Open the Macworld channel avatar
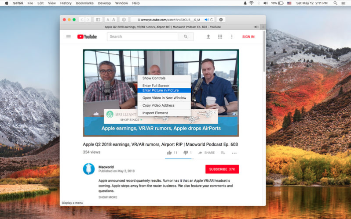The width and height of the screenshot is (351, 219). click(89, 169)
